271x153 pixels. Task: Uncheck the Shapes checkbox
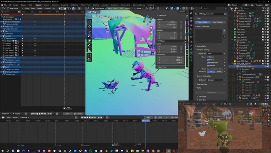(208, 60)
